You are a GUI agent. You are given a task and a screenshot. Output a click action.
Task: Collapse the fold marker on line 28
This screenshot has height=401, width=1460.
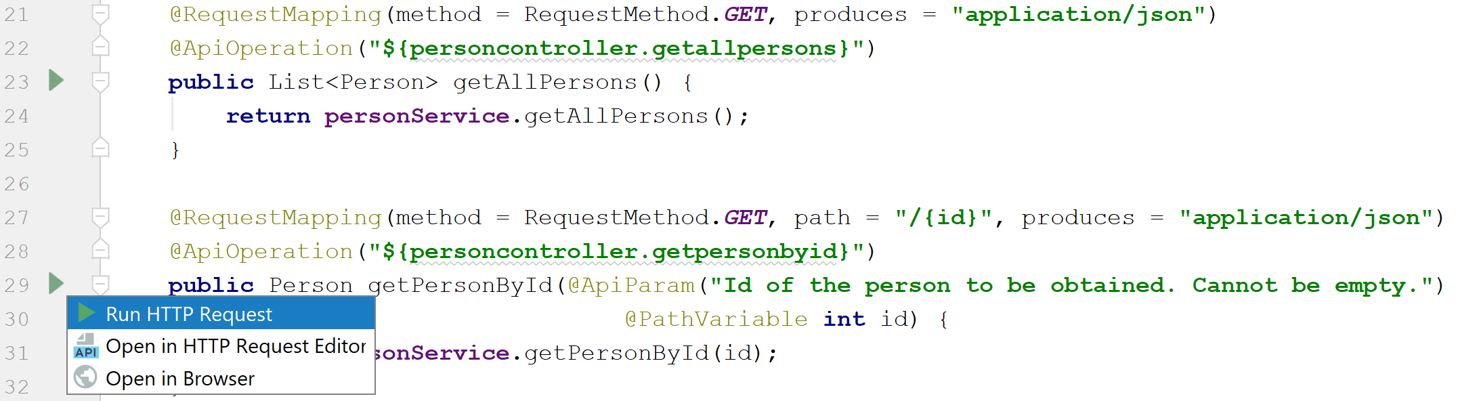tap(100, 250)
